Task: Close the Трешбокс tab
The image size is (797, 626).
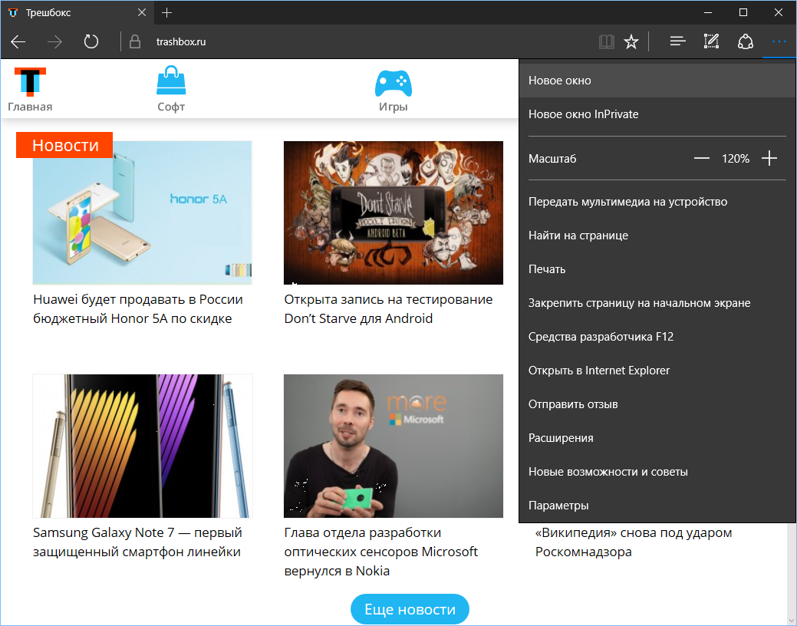Action: click(x=142, y=13)
